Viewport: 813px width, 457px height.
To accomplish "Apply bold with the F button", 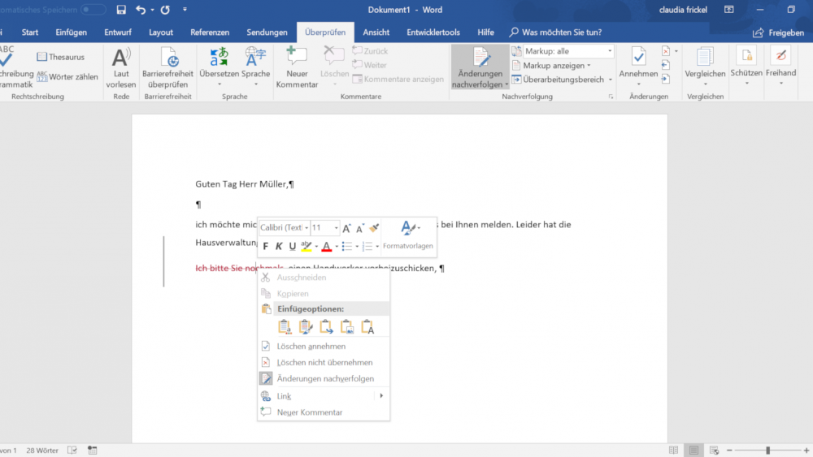I will pos(266,246).
